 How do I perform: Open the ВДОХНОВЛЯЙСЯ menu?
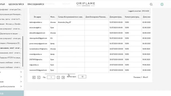(16, 4)
